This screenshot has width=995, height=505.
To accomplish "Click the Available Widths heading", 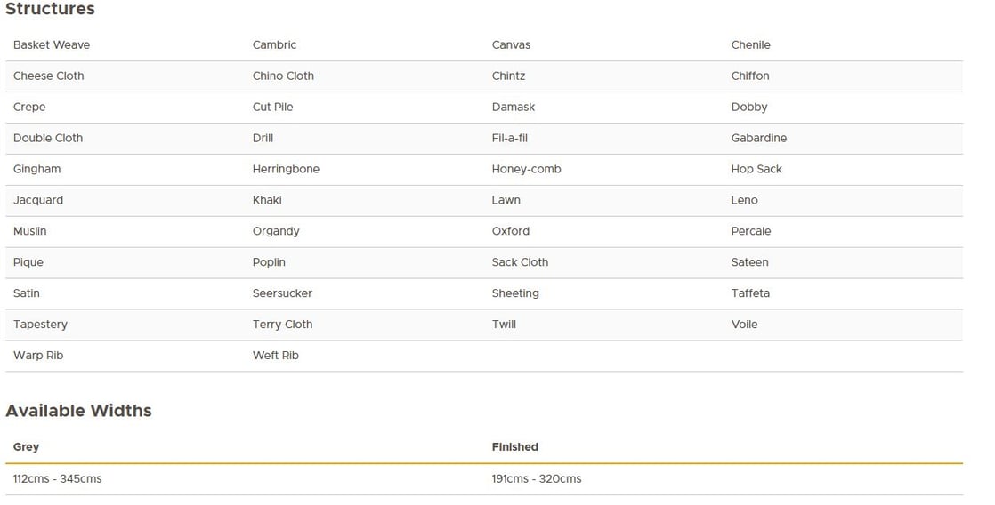I will (x=78, y=411).
